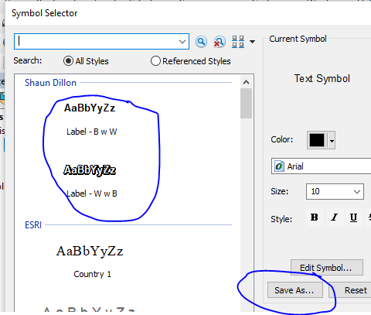Open the Size 10 dropdown

tap(335, 191)
